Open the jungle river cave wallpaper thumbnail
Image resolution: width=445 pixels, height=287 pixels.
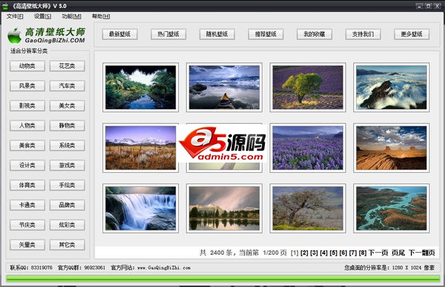pos(140,88)
